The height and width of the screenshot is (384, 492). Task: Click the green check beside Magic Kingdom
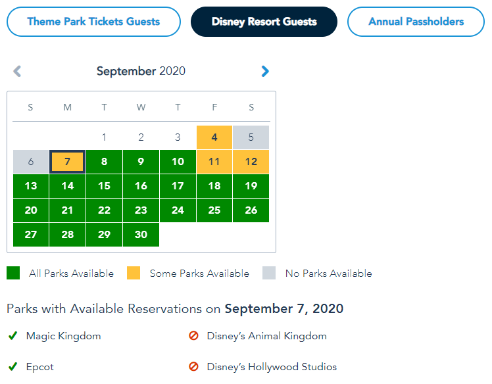coord(12,336)
